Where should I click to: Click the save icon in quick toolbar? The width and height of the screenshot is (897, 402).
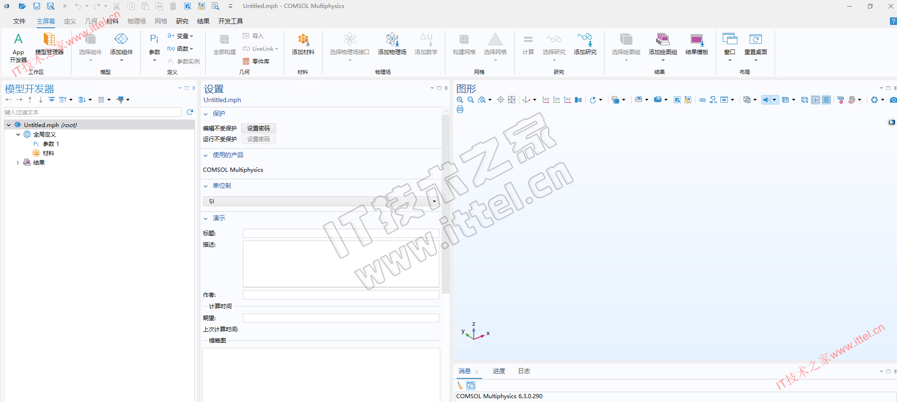(x=37, y=6)
